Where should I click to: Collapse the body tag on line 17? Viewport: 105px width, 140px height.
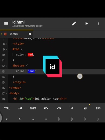click(6, 94)
